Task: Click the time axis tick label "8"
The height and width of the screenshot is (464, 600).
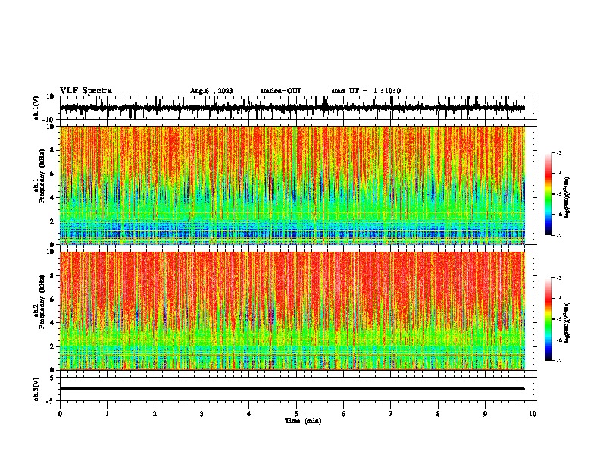Action: tap(438, 414)
